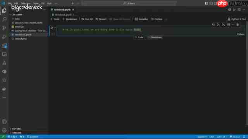Screen dimensions: 248x139
Task: Open cell toolbar more actions ellipsis
Action: 233,25
